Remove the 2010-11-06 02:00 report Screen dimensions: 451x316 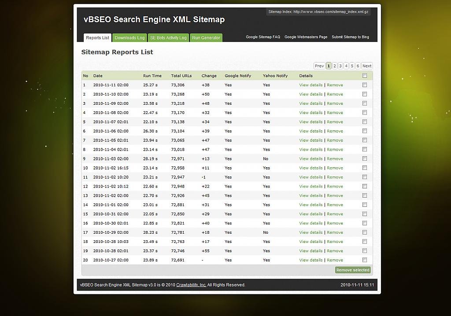(335, 131)
